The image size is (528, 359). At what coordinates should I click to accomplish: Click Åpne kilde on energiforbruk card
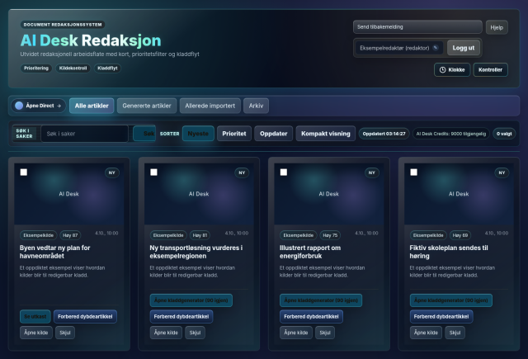[296, 333]
